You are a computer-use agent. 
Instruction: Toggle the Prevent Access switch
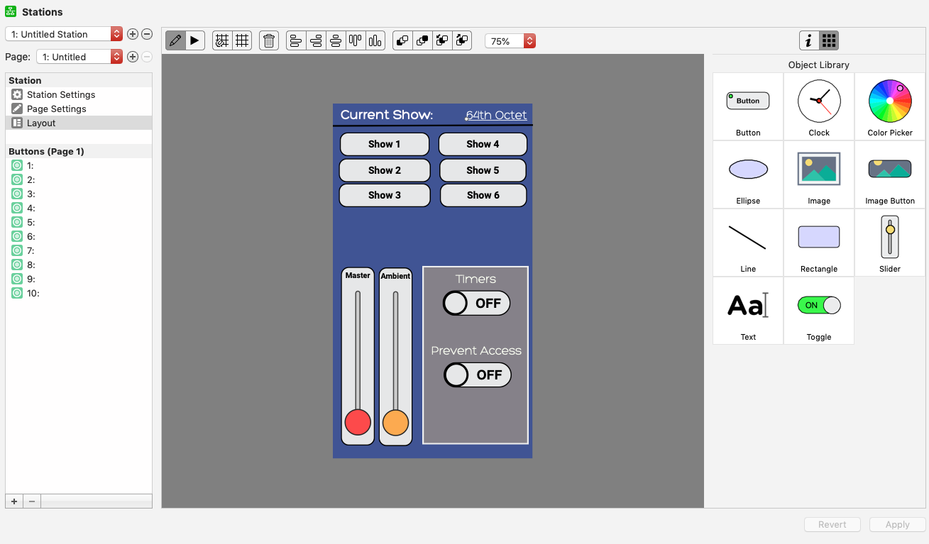[x=477, y=375]
